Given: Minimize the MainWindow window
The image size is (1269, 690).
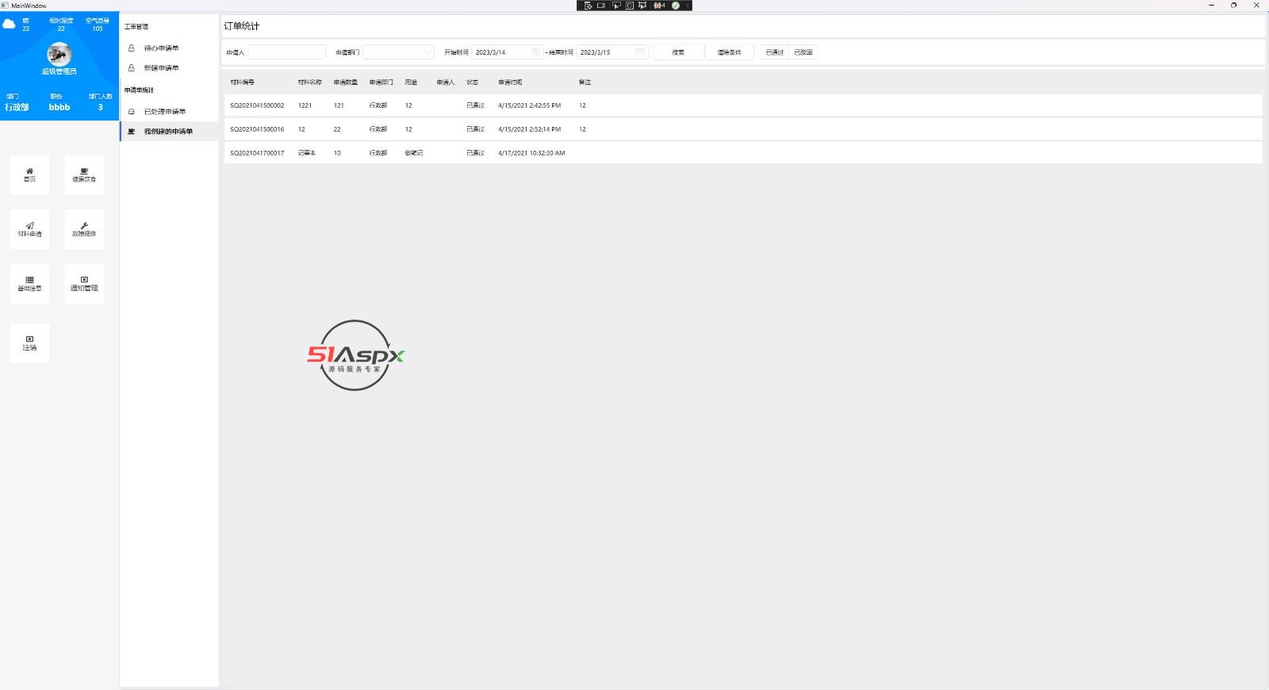Looking at the screenshot, I should click(x=1211, y=6).
